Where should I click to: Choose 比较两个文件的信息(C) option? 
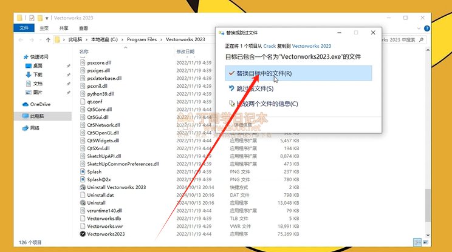click(x=298, y=104)
